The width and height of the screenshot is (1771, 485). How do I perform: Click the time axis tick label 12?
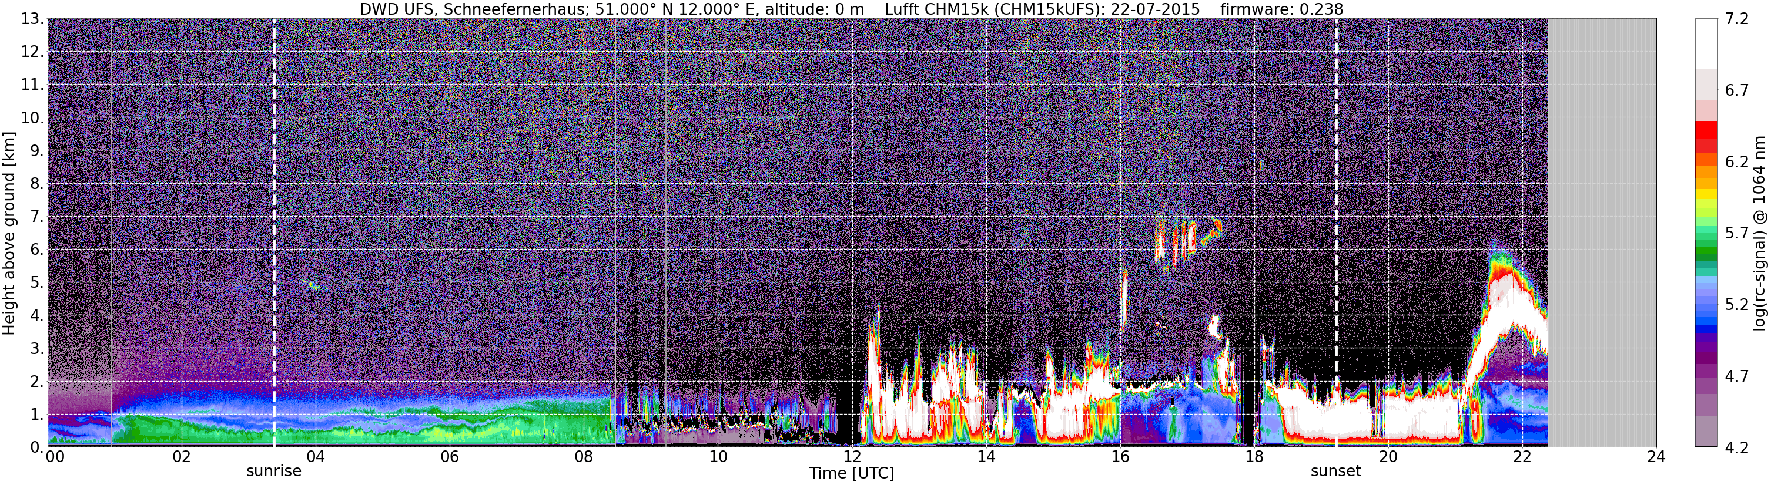(x=852, y=457)
